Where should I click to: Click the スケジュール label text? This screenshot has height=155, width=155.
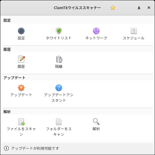pos(134,38)
